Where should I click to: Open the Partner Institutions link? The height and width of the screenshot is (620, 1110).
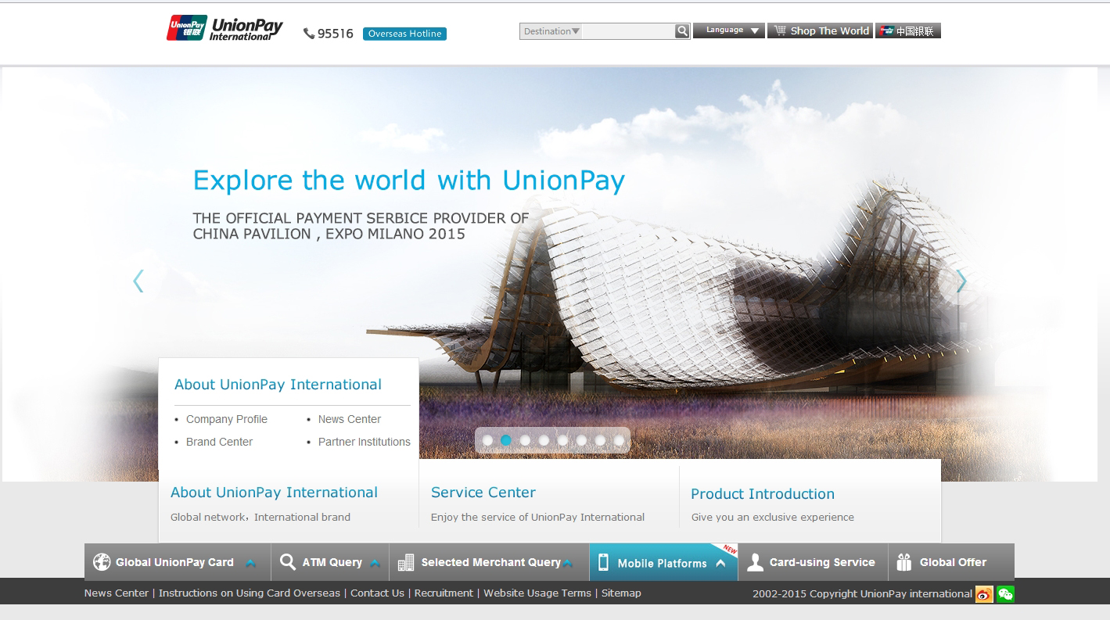[x=365, y=442]
